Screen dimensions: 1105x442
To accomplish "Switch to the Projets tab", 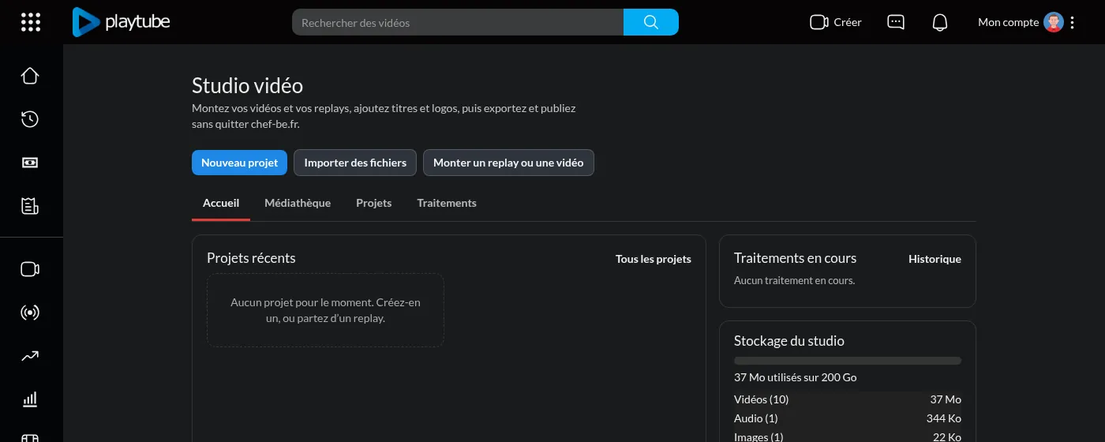I will [373, 203].
